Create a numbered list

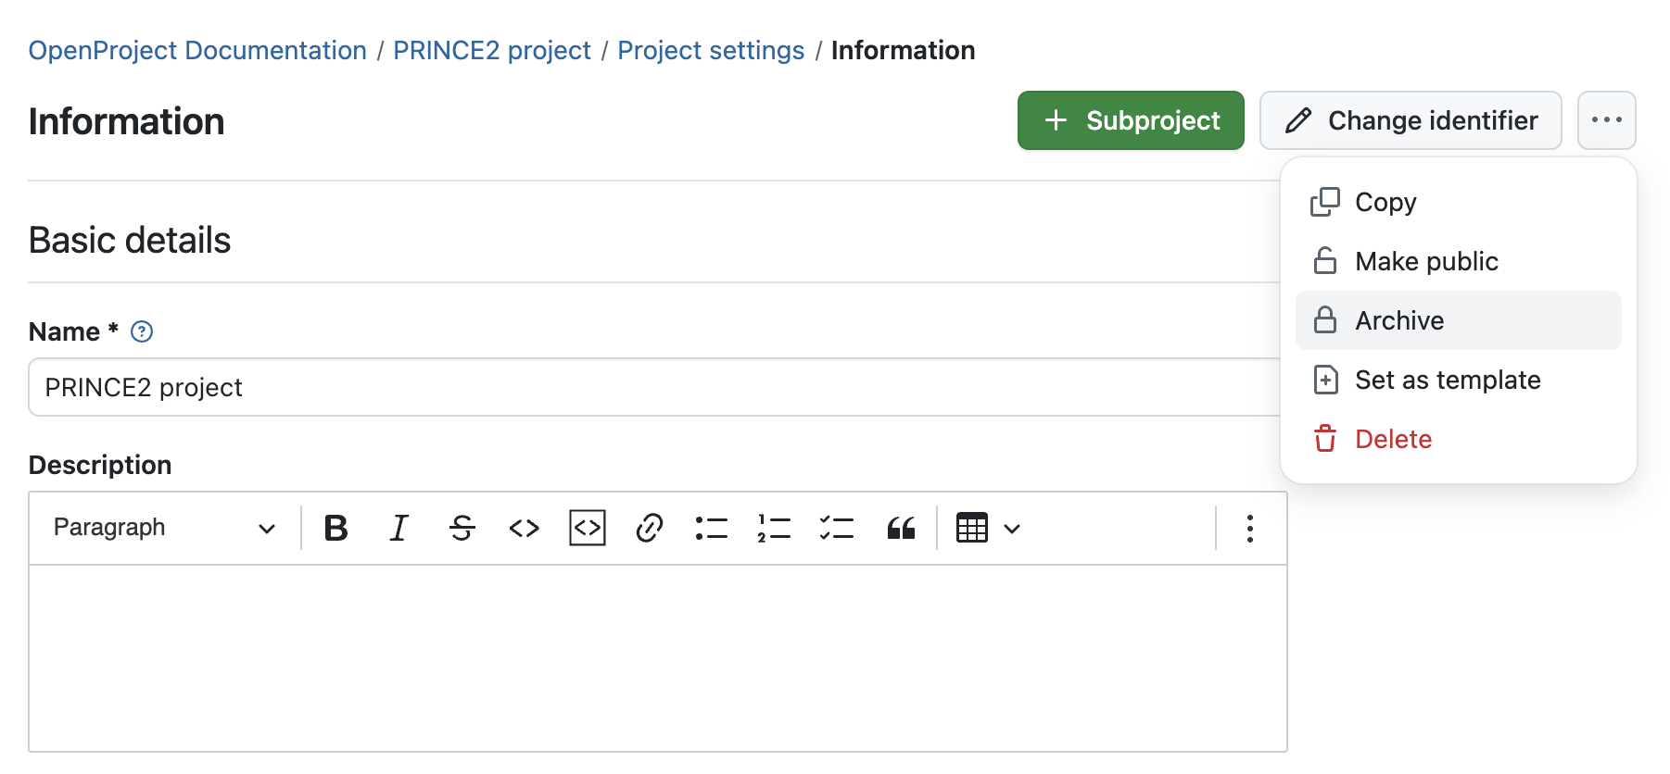[774, 528]
